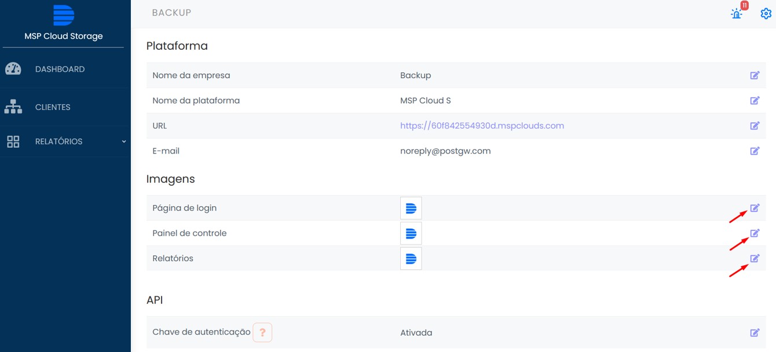
Task: Click the MSP Cloud Storage logo icon
Action: 64,15
